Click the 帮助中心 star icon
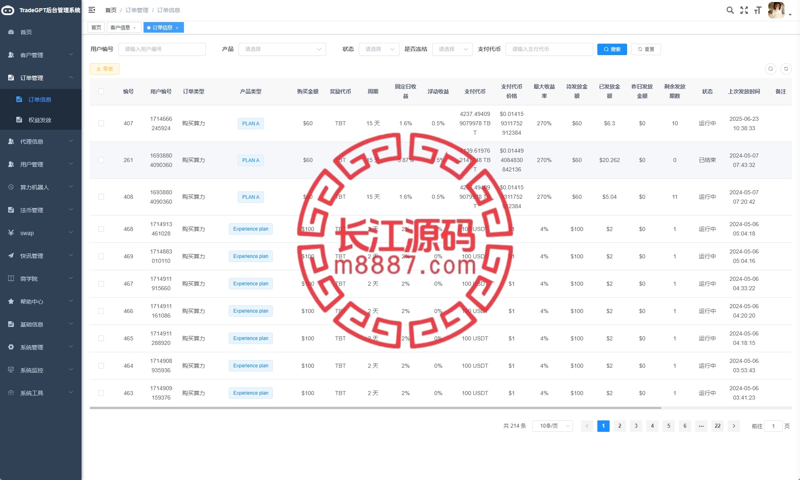This screenshot has width=800, height=480. tap(11, 301)
